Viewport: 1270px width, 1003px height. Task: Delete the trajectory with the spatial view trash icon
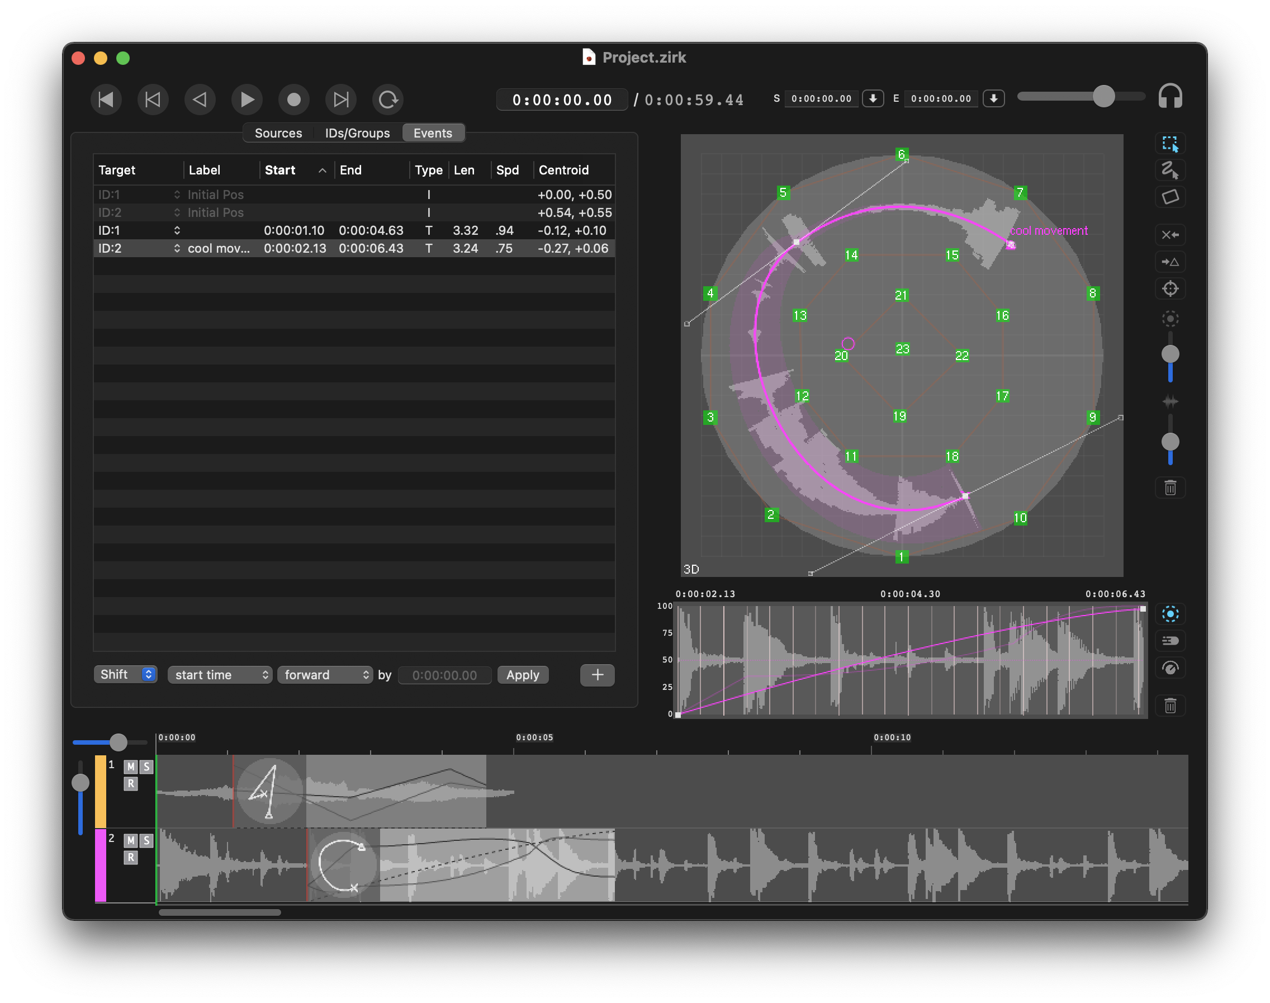tap(1170, 488)
